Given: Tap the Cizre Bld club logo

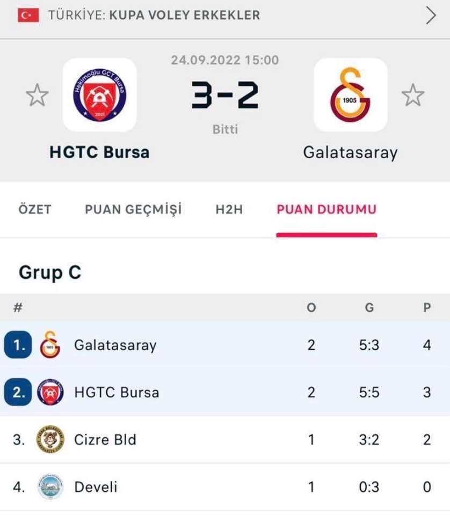Looking at the screenshot, I should pyautogui.click(x=50, y=440).
